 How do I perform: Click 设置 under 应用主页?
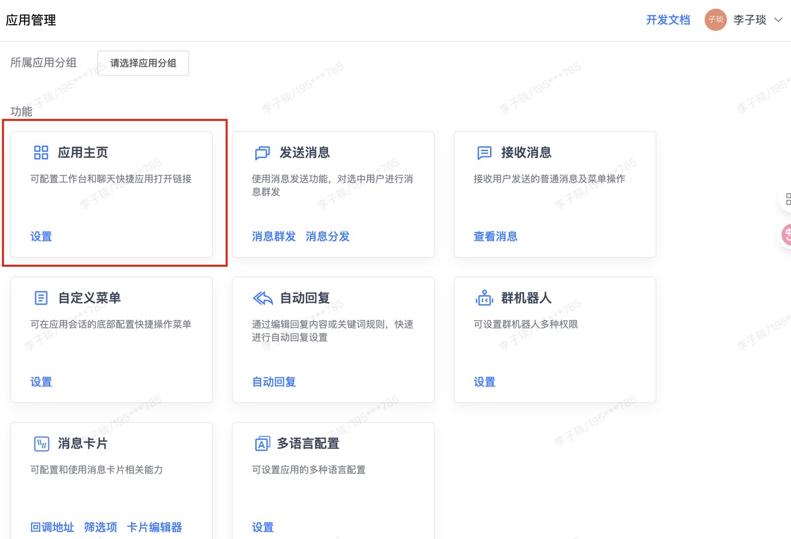(41, 236)
